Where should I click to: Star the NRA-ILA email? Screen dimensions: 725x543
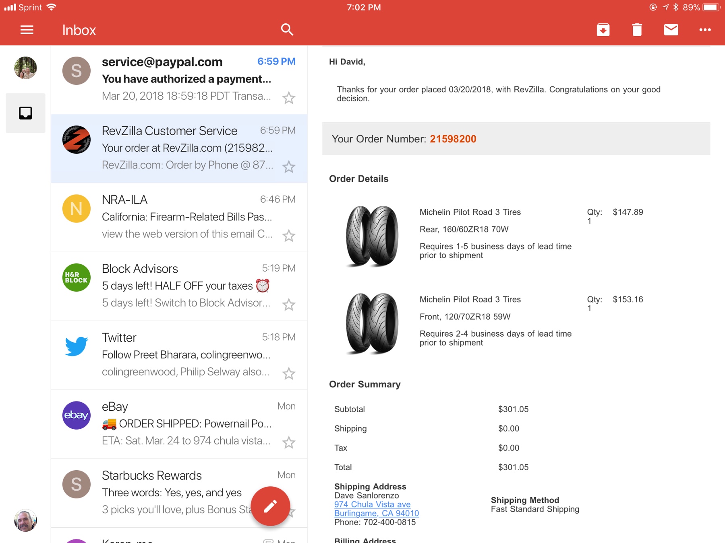(289, 236)
